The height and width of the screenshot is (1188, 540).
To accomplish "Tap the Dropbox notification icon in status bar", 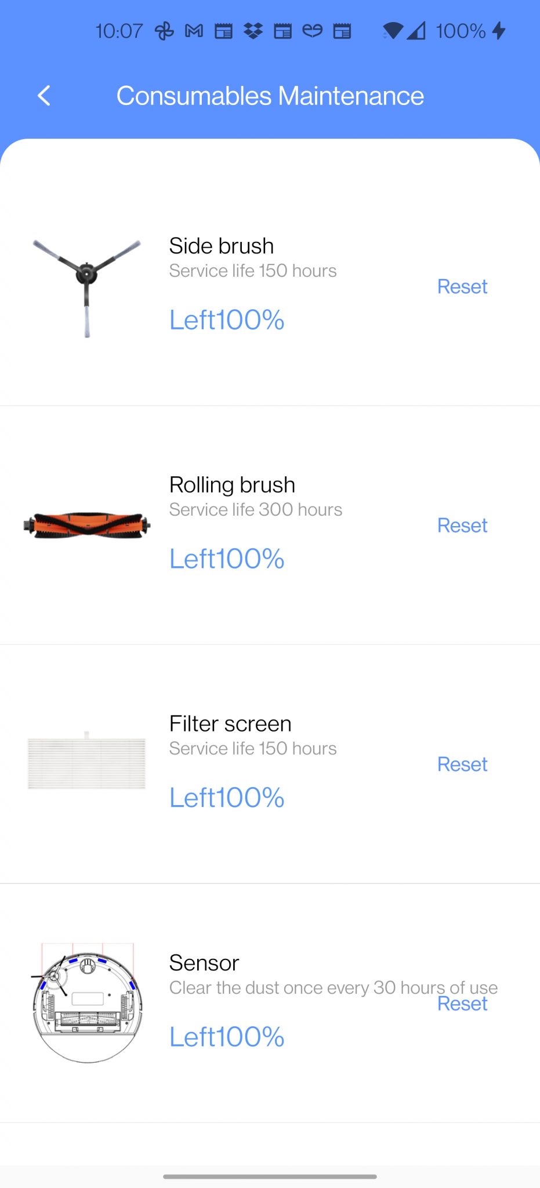I will tap(253, 31).
